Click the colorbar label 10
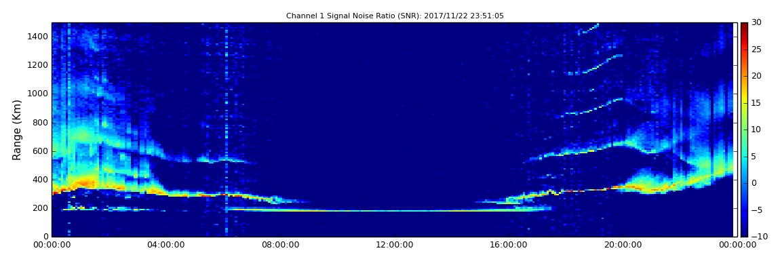 pyautogui.click(x=756, y=130)
